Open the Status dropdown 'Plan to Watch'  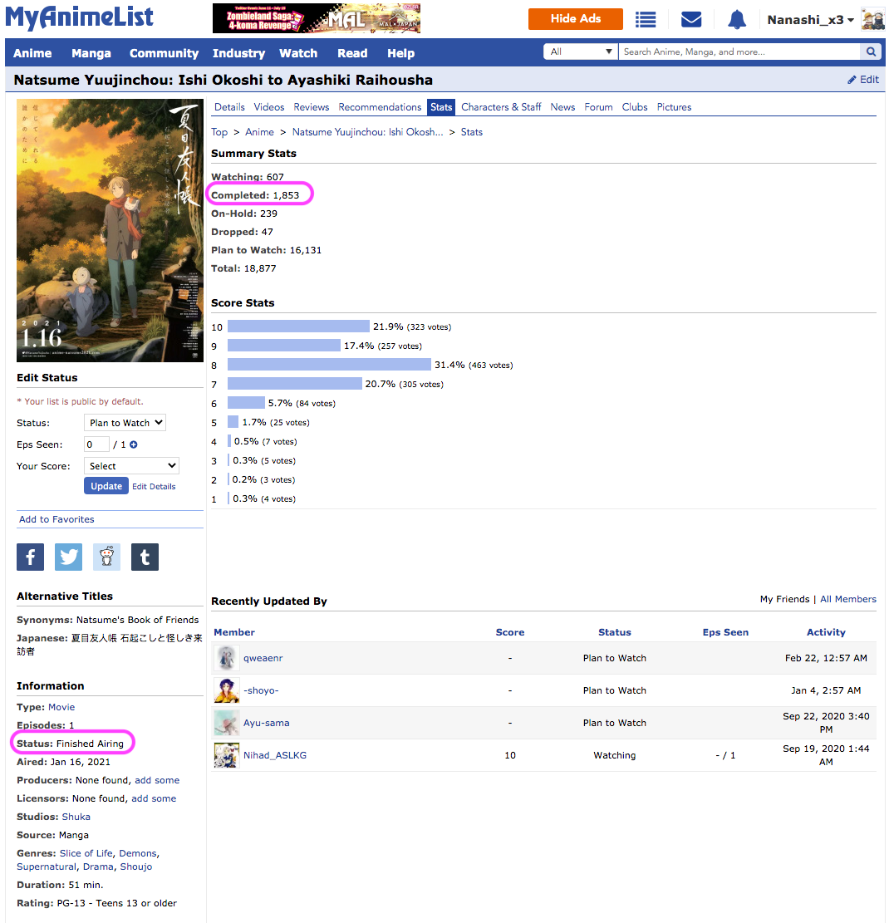[x=125, y=423]
